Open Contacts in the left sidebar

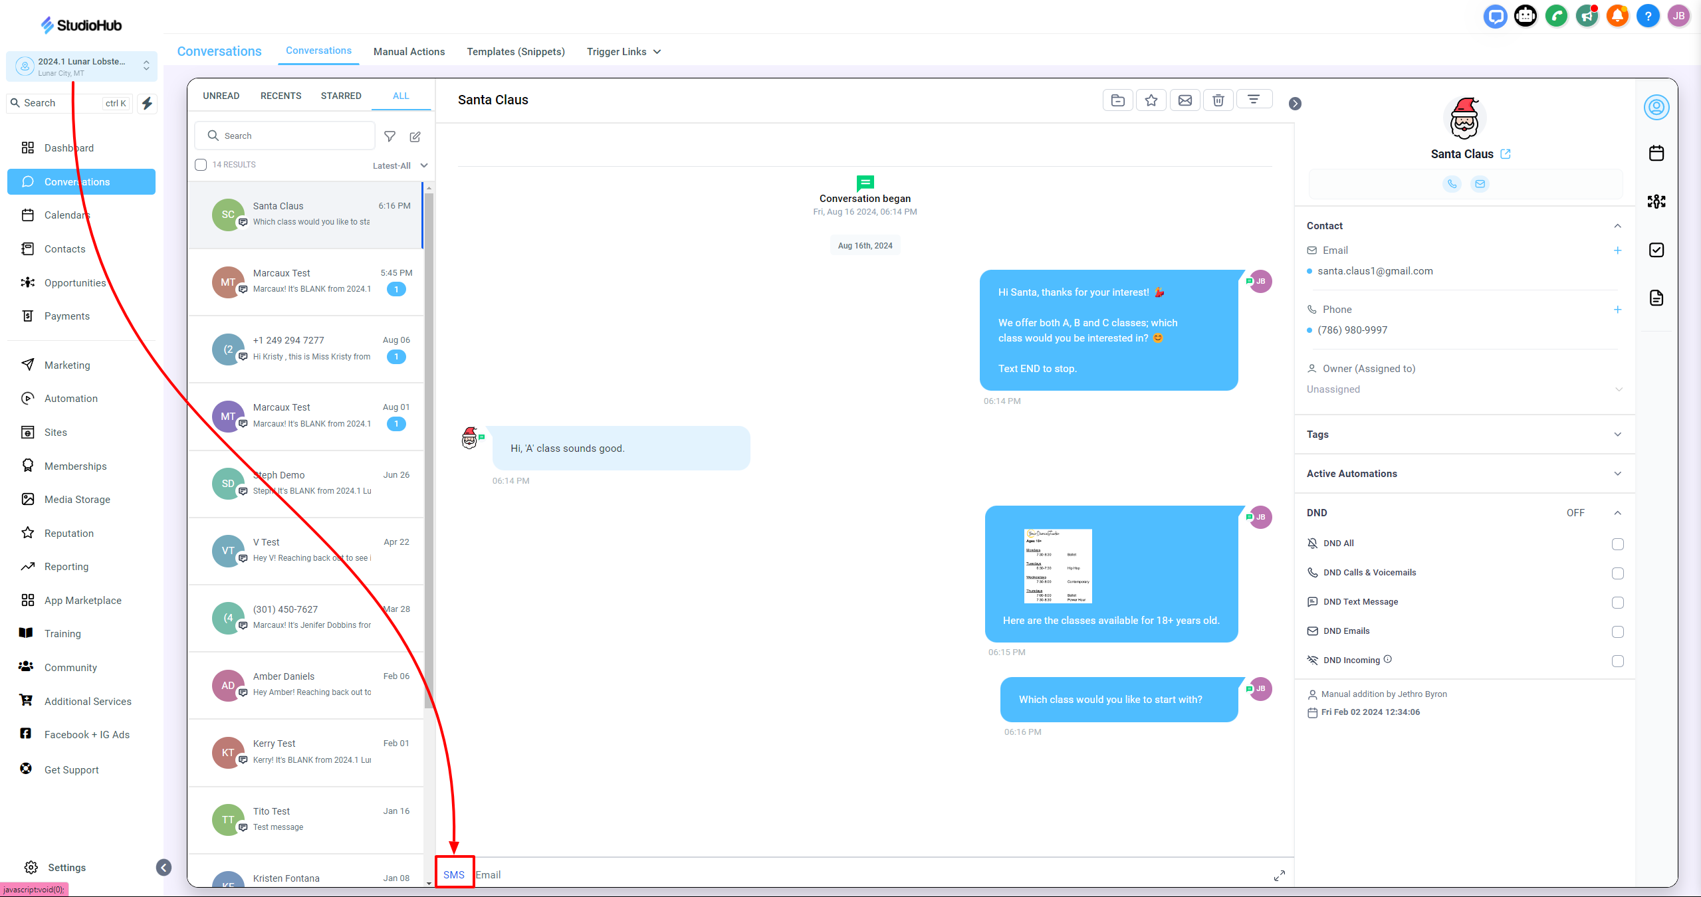point(64,249)
